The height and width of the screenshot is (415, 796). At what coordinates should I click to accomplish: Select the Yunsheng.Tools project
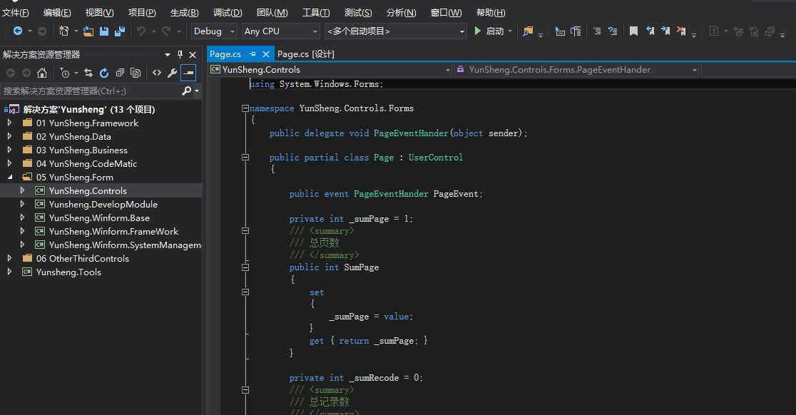click(68, 272)
